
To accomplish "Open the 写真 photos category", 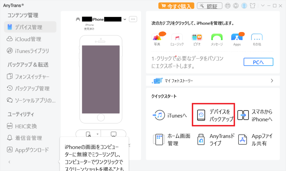I will tap(157, 39).
